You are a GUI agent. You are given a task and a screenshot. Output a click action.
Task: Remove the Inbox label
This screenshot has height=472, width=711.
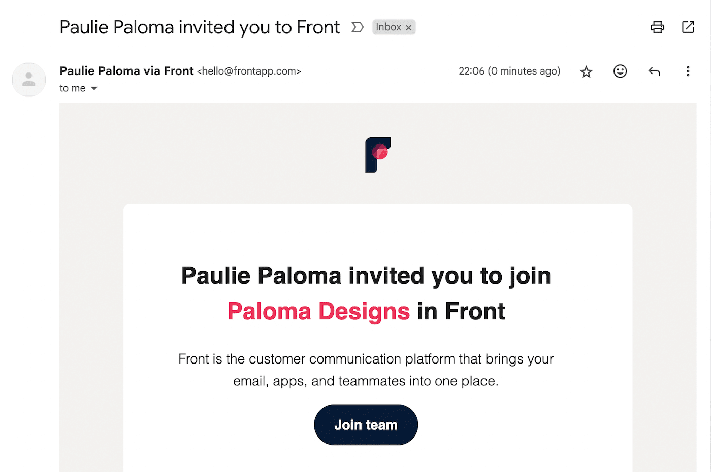click(x=409, y=27)
